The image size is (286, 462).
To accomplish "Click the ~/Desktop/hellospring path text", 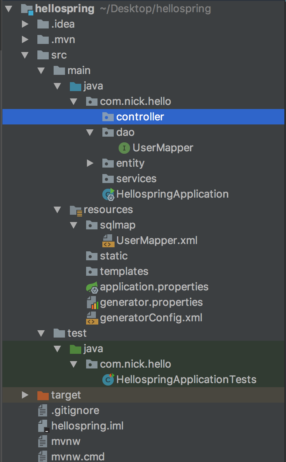I will (155, 9).
